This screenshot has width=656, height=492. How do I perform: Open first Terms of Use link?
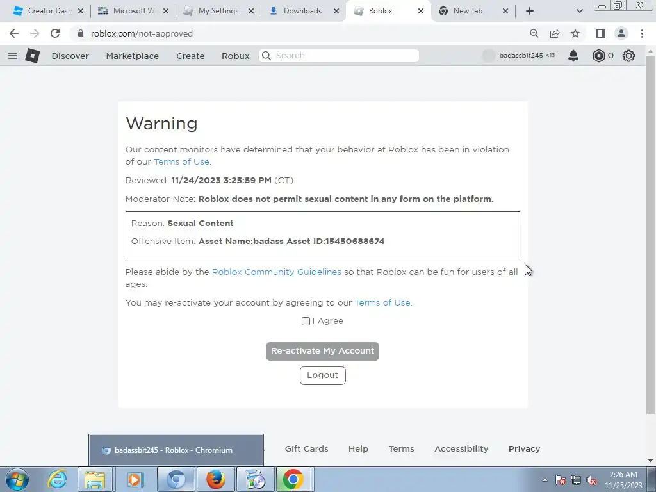coord(181,162)
